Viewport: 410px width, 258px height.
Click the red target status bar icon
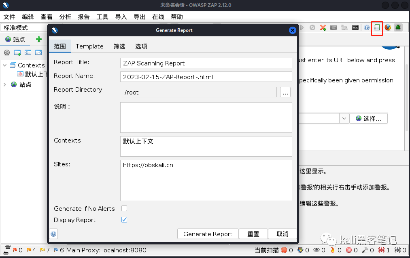click(x=348, y=250)
